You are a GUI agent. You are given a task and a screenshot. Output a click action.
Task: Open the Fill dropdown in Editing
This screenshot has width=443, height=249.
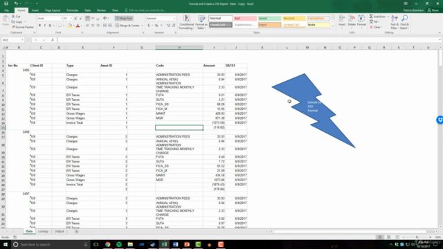click(375, 21)
